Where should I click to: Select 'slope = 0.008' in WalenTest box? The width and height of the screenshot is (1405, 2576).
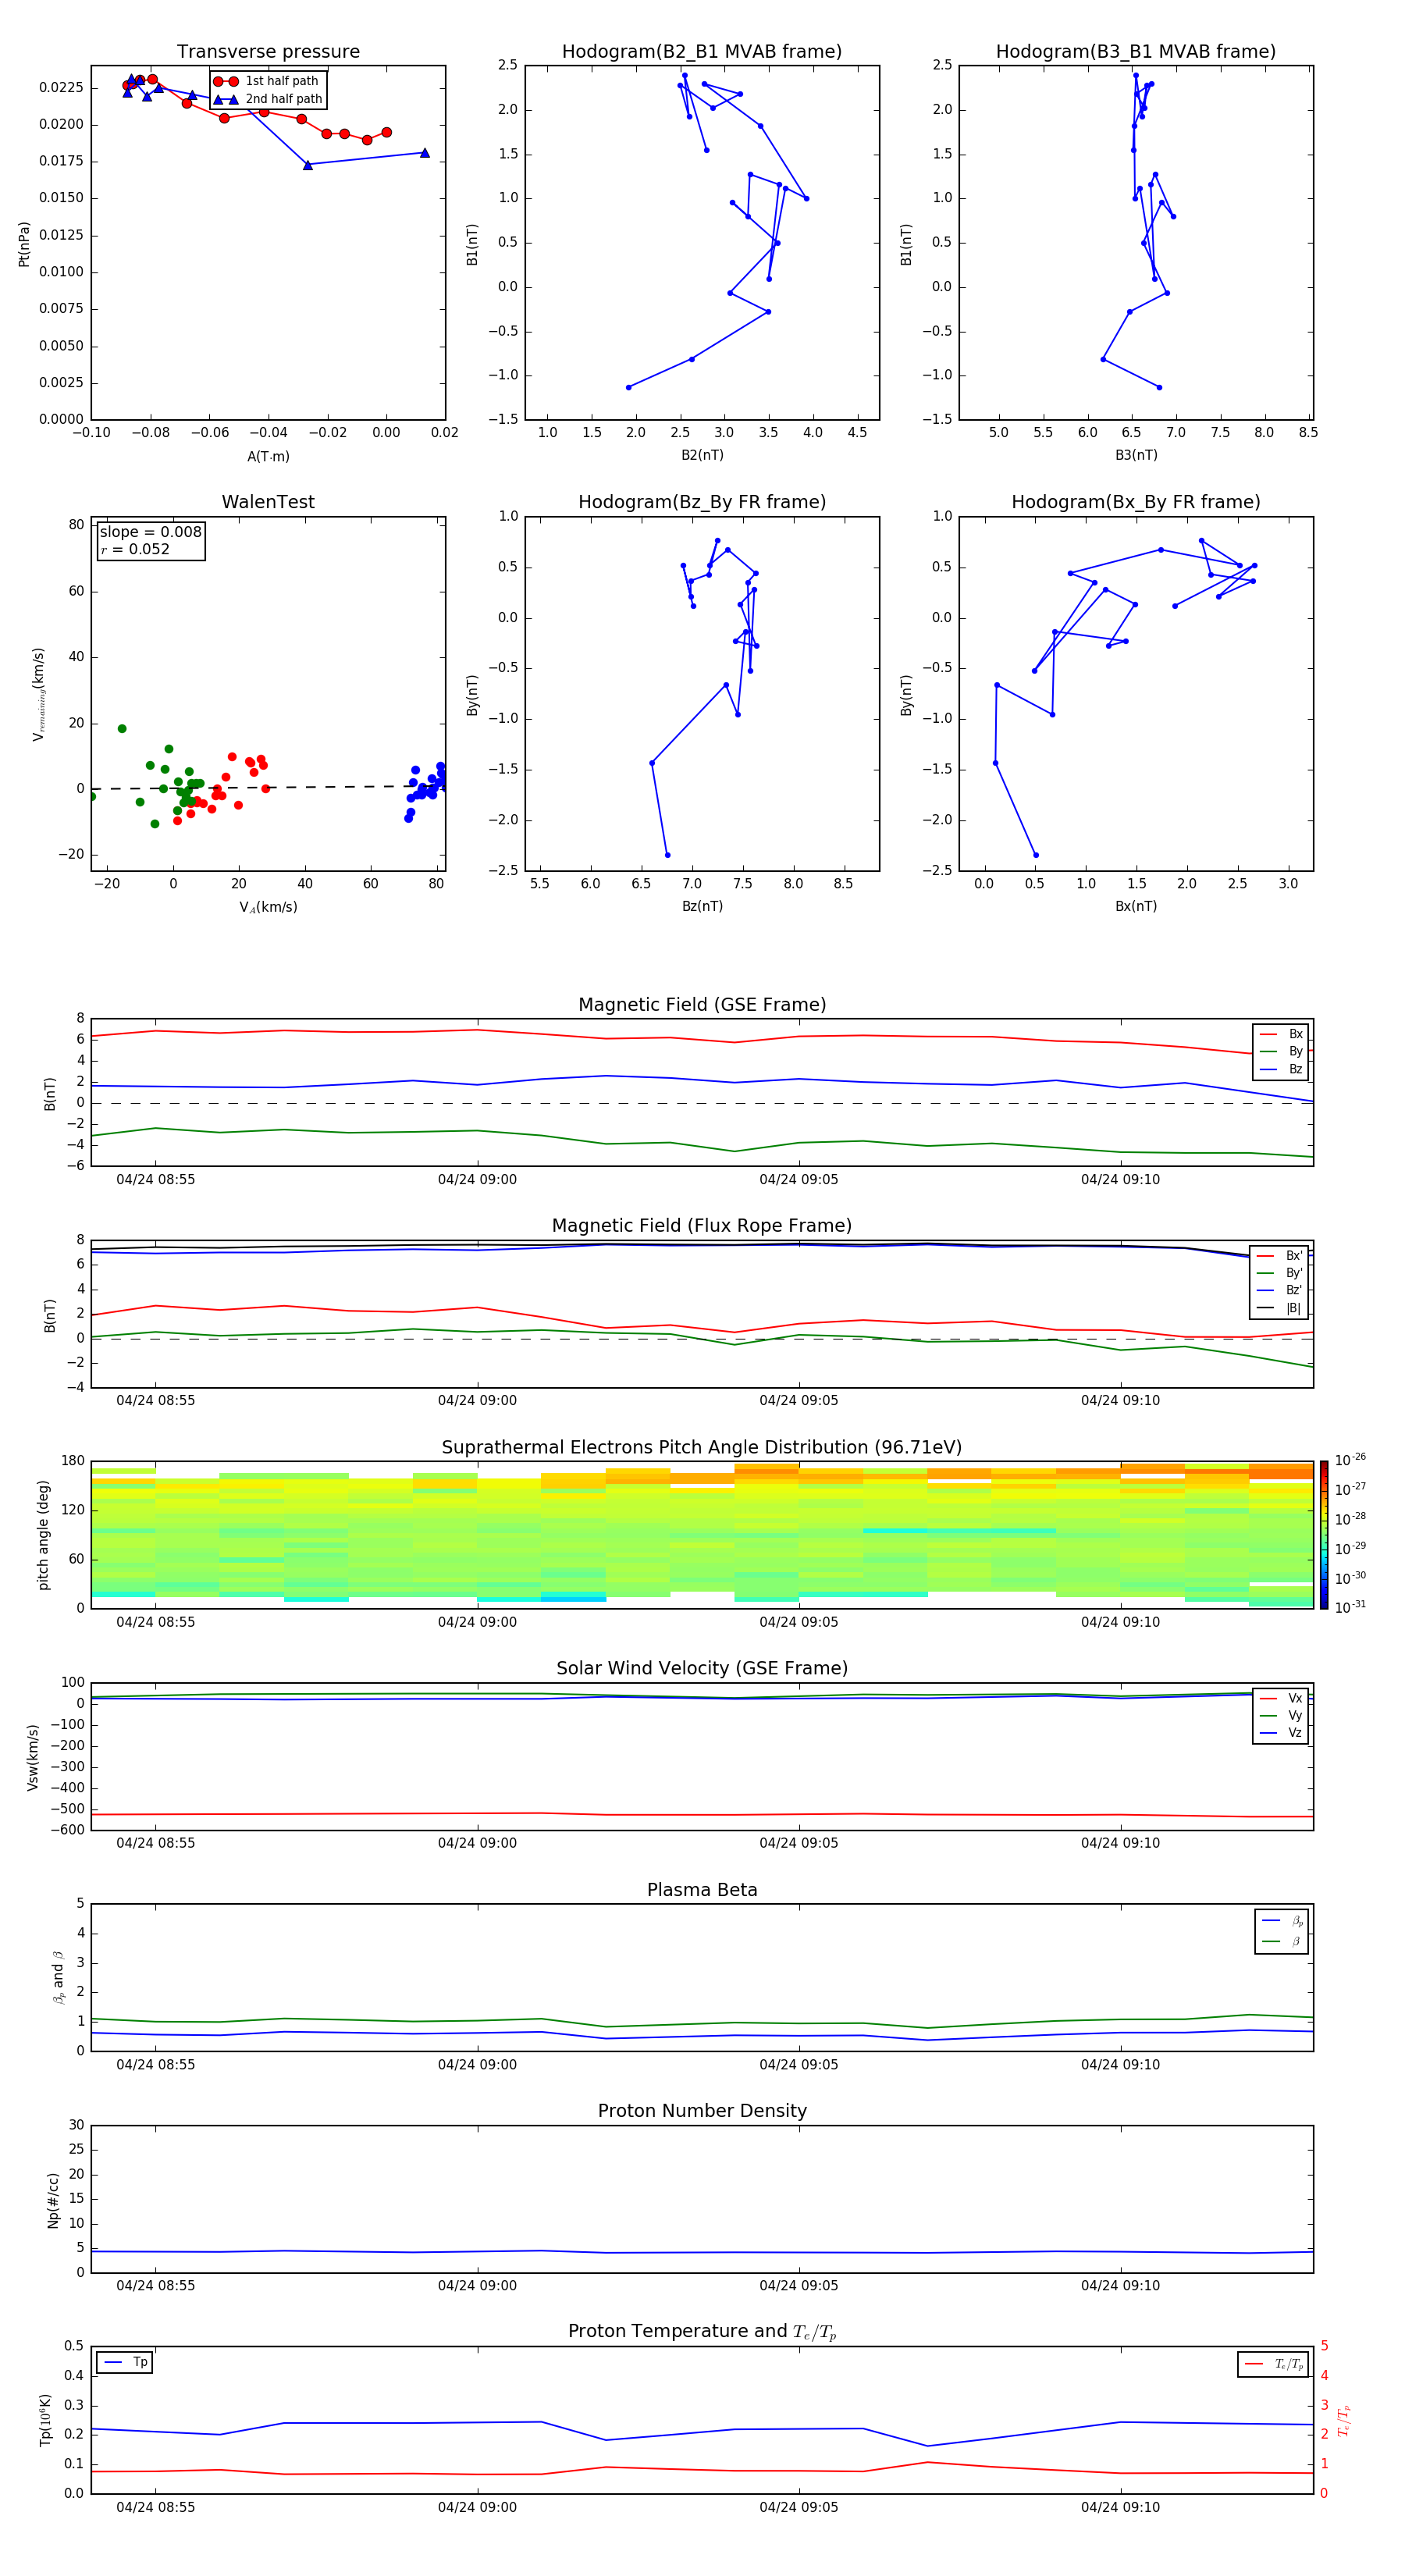[150, 532]
